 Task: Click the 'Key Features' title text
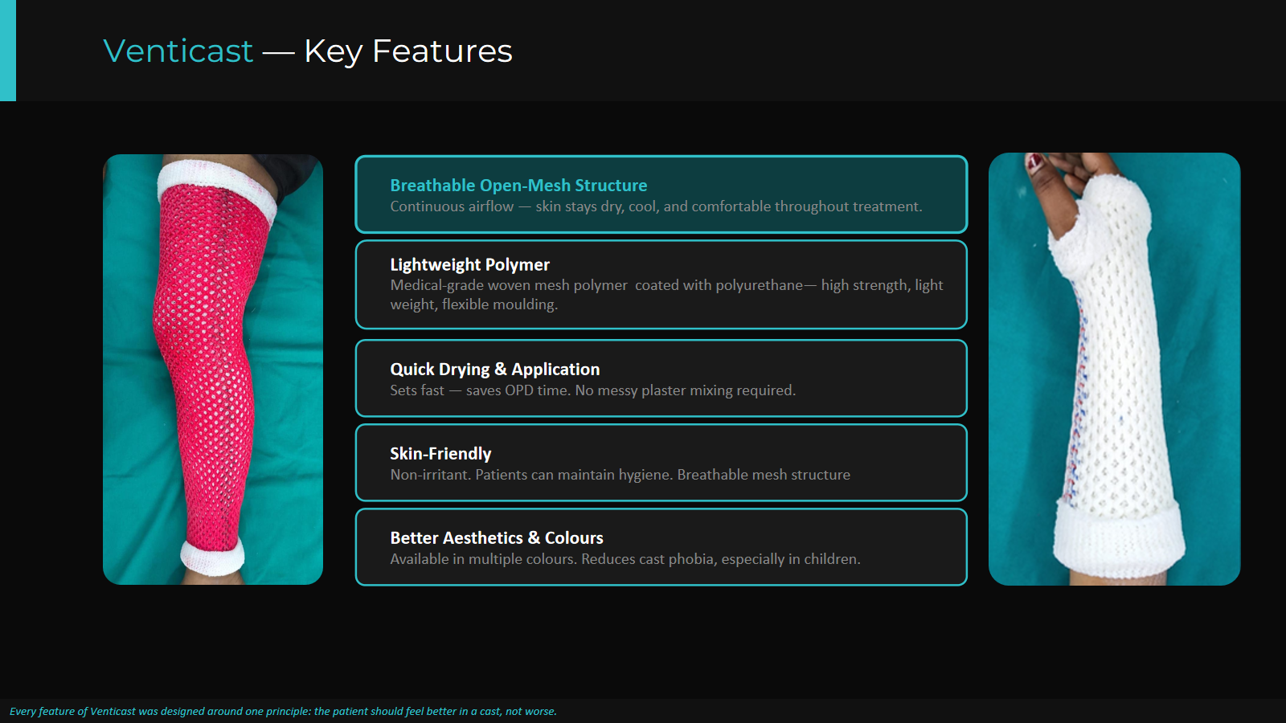coord(408,51)
